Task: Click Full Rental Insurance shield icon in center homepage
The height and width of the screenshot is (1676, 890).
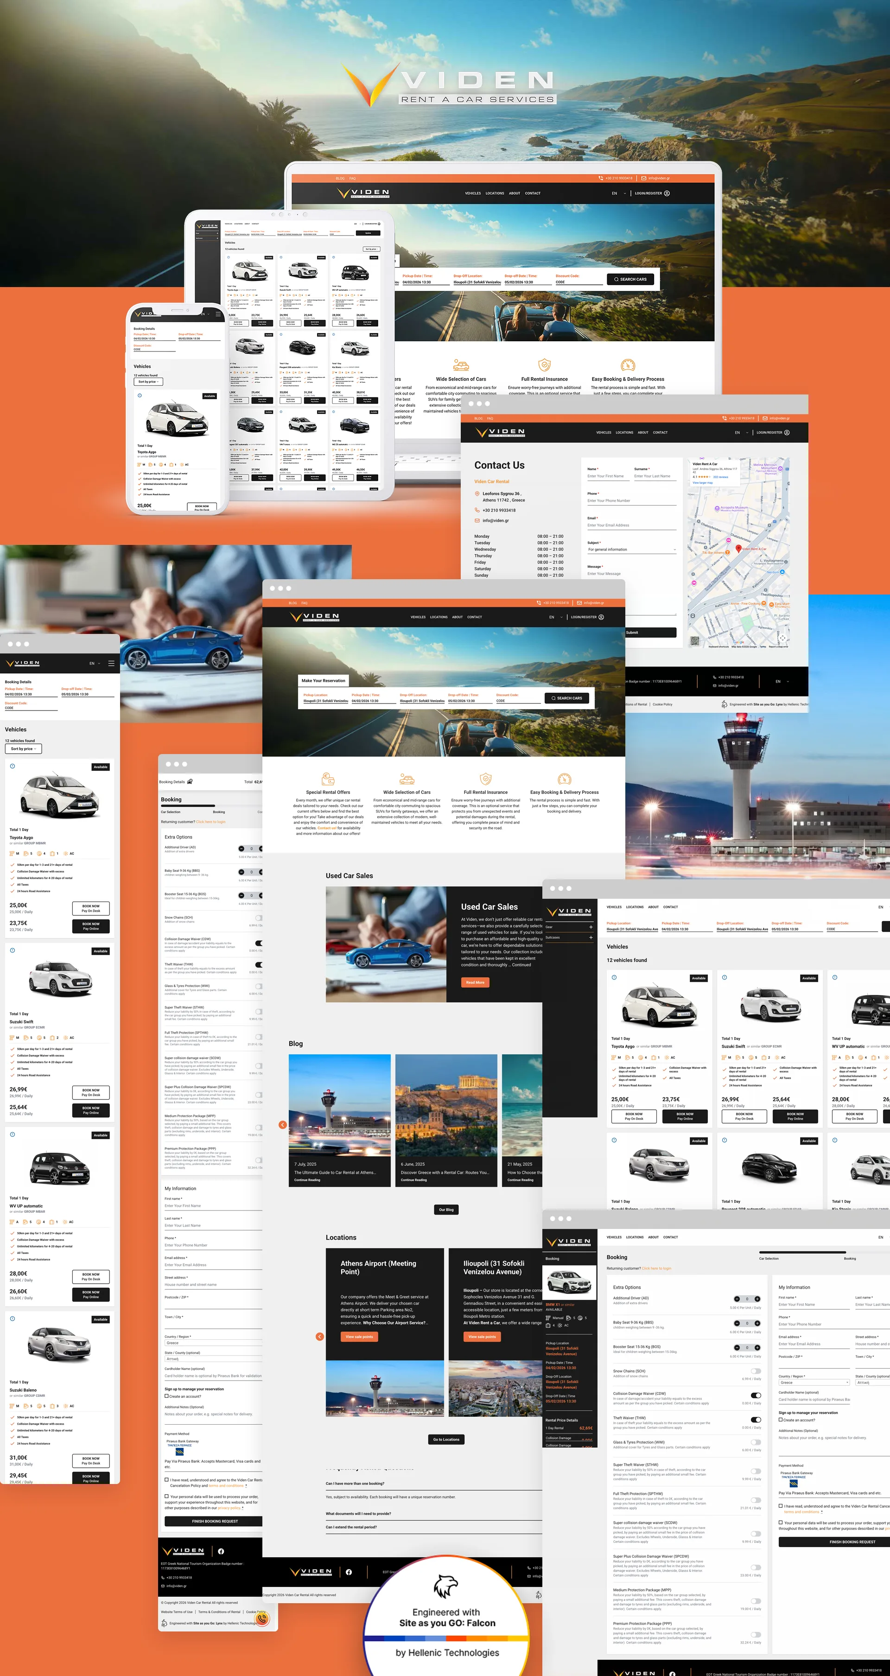Action: [x=486, y=779]
